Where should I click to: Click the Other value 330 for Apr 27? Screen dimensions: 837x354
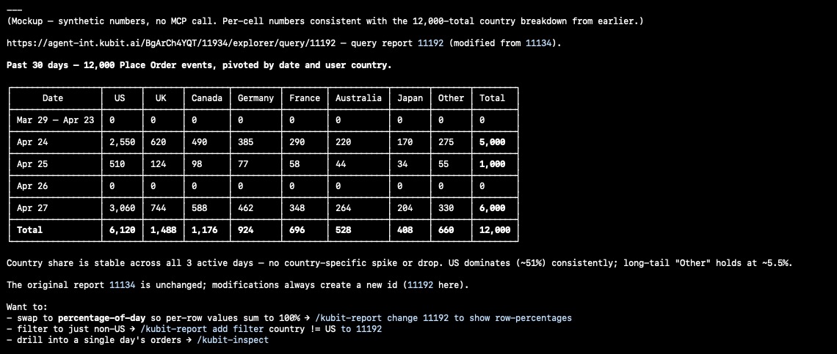446,208
